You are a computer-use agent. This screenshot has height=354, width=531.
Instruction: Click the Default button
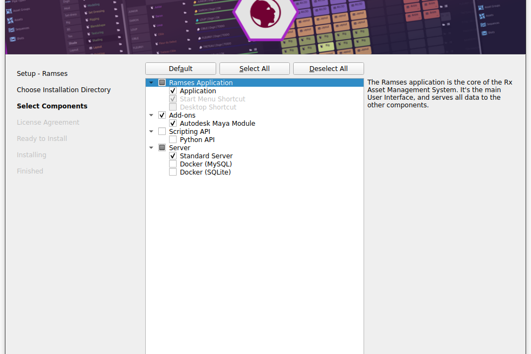coord(180,69)
